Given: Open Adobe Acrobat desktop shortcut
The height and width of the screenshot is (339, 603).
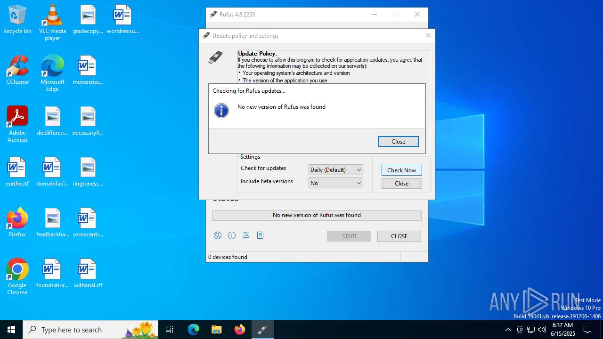Looking at the screenshot, I should [x=17, y=124].
